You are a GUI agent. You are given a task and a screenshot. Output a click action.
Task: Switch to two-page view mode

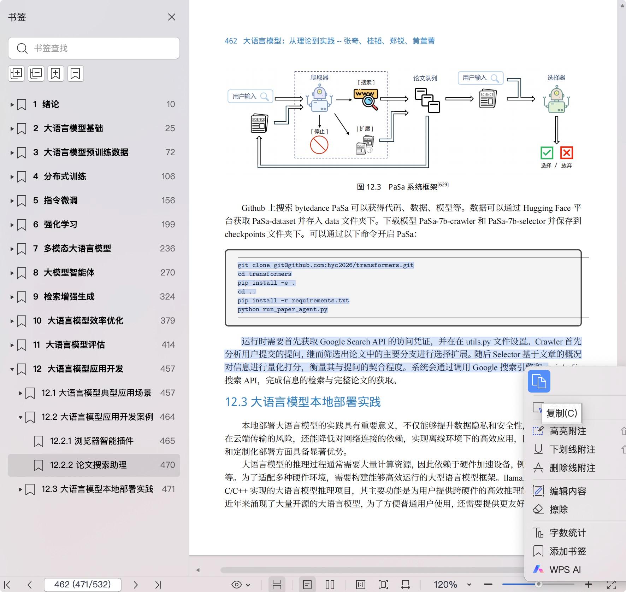[330, 585]
